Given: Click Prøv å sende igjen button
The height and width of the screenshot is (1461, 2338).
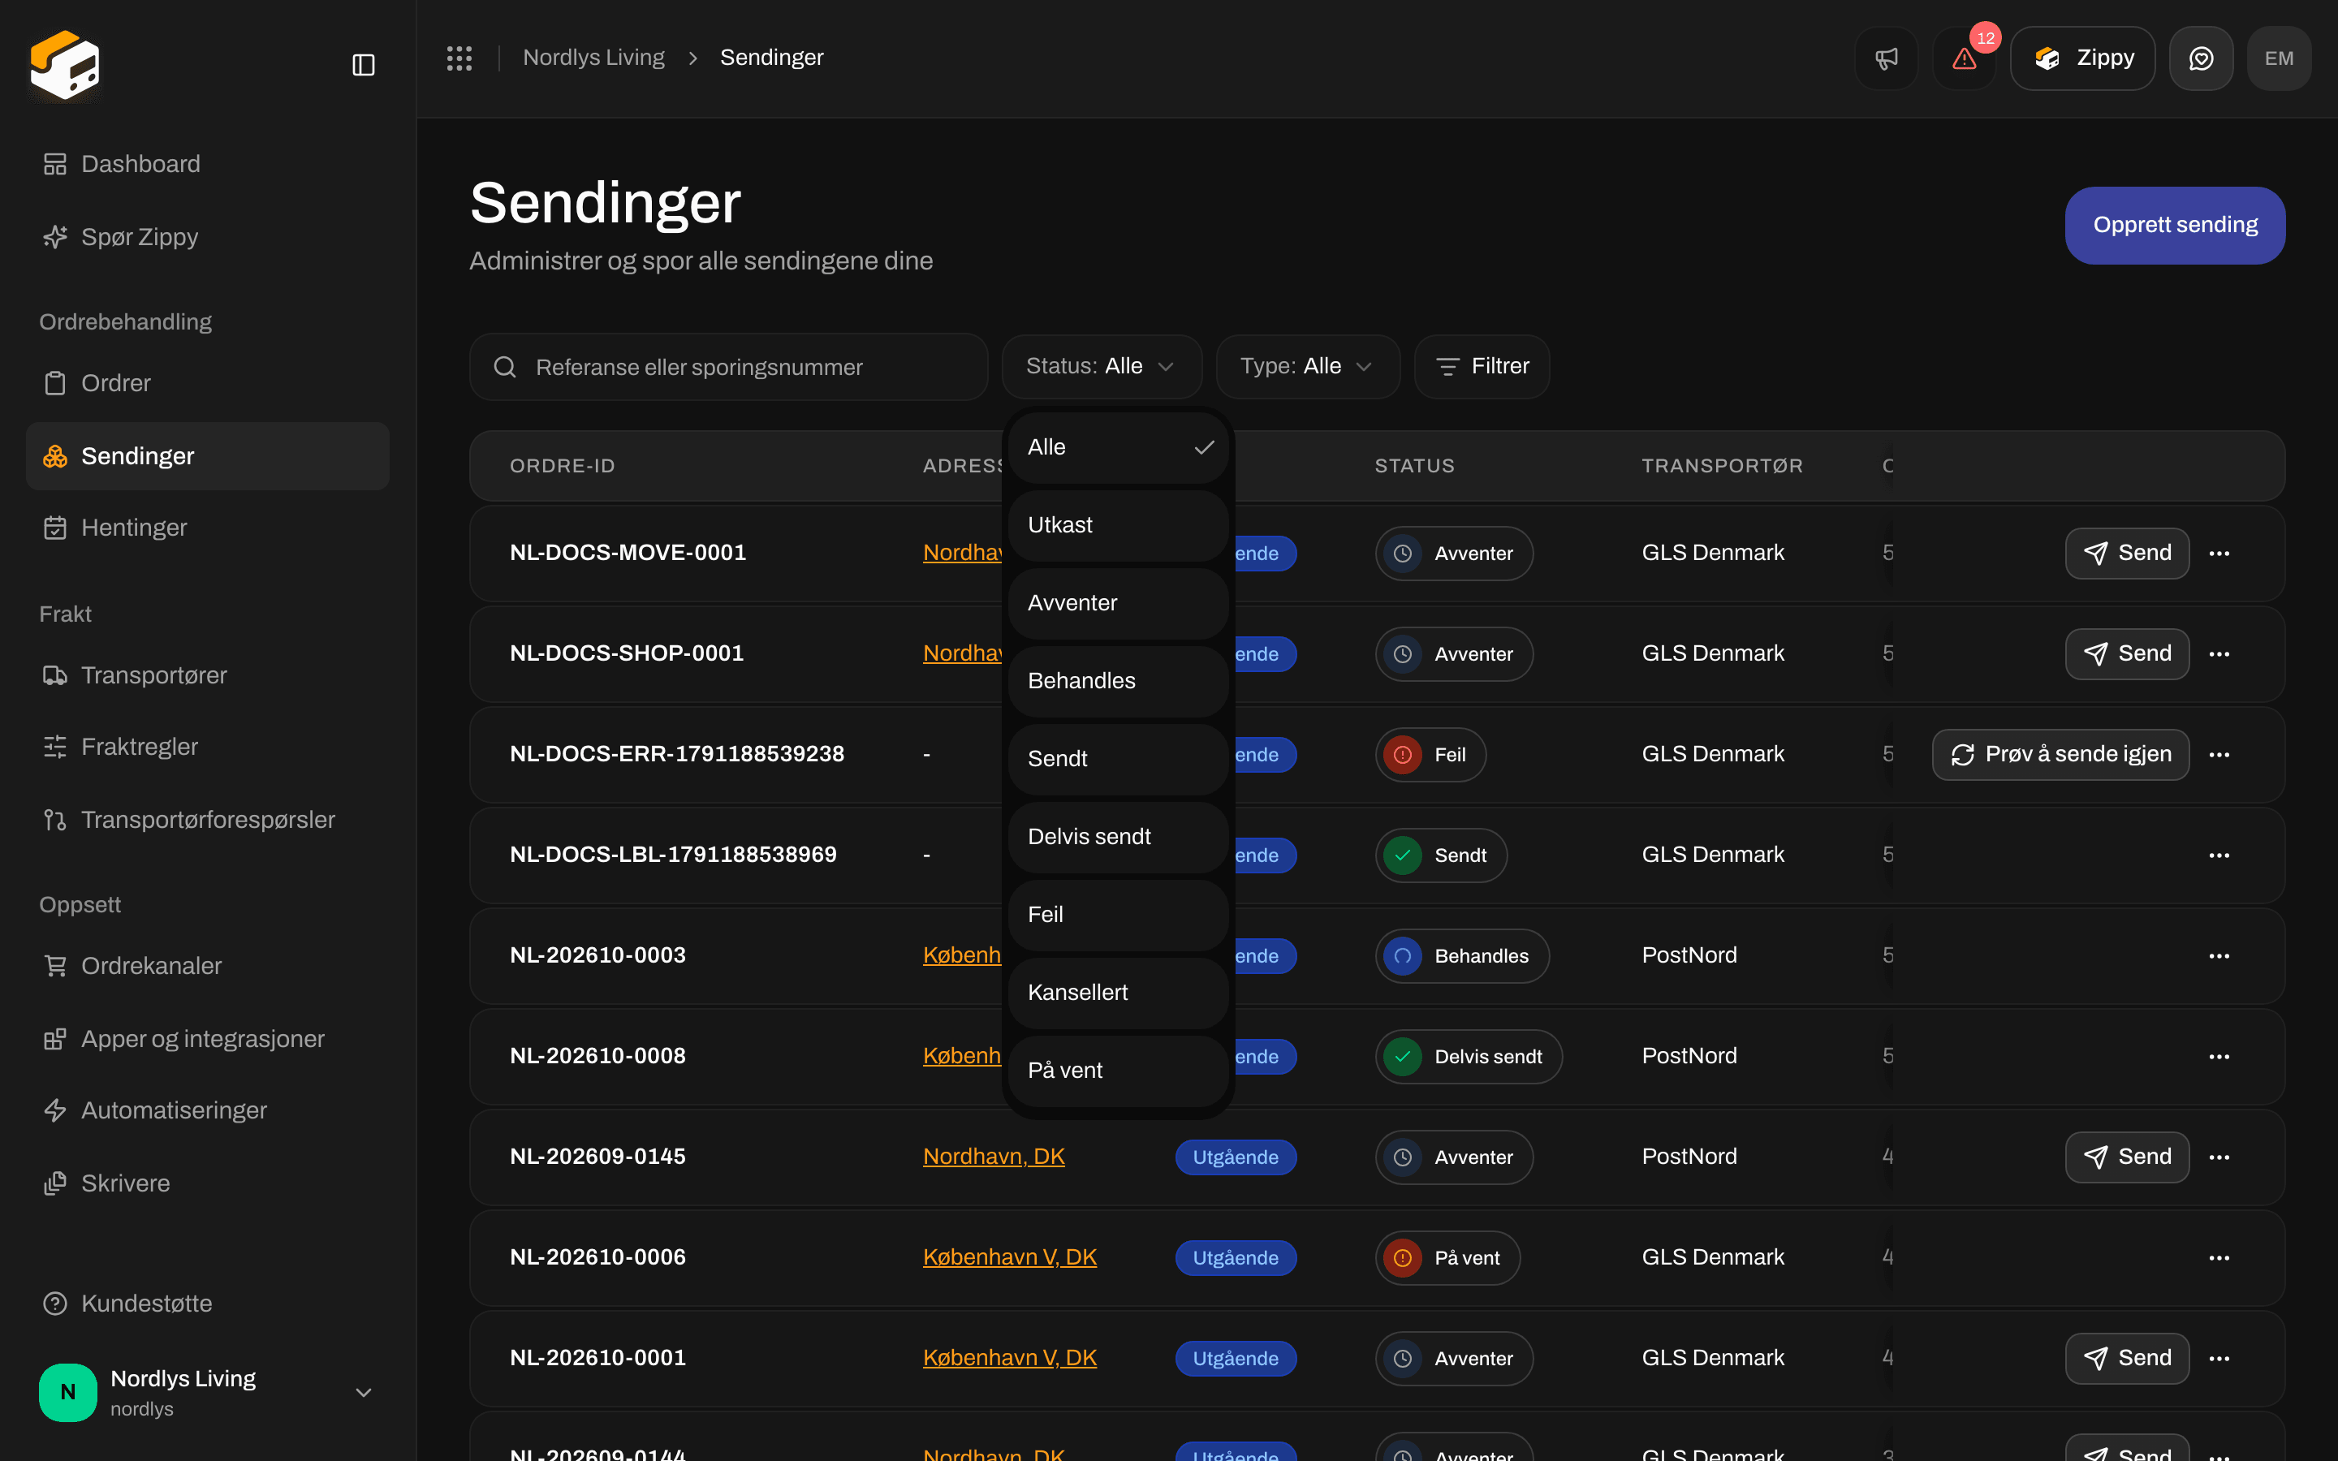Looking at the screenshot, I should [2060, 755].
